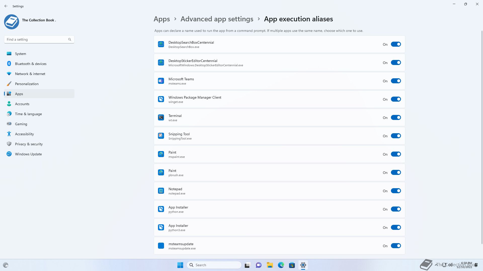The width and height of the screenshot is (483, 271).
Task: Click the Paint pbrush.exe icon
Action: 161,173
